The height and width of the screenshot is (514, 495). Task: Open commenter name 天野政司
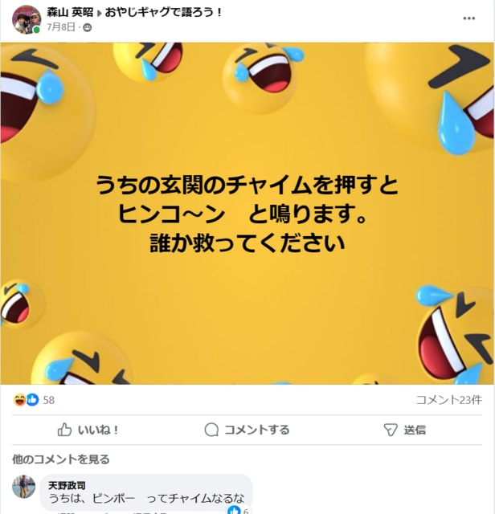[67, 485]
